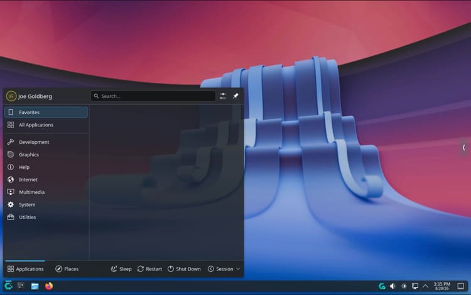Open the Internet category
Image resolution: width=471 pixels, height=295 pixels.
click(x=46, y=180)
